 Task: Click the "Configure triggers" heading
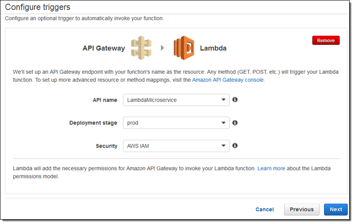tap(38, 7)
